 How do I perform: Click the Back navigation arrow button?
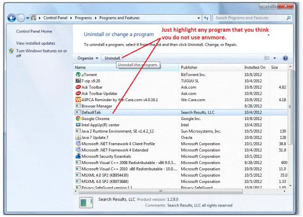(x=11, y=18)
